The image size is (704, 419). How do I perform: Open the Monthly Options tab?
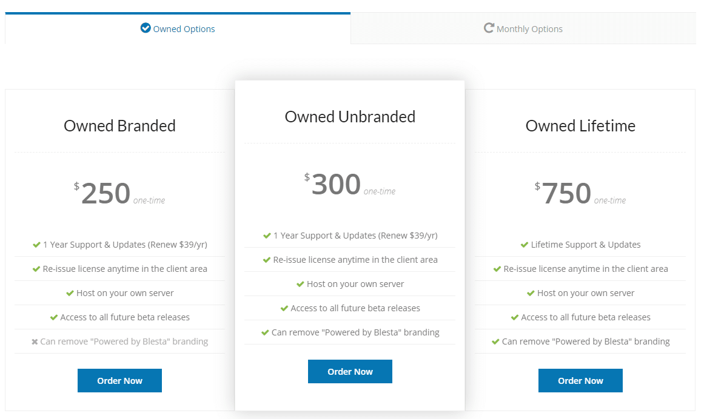click(523, 28)
